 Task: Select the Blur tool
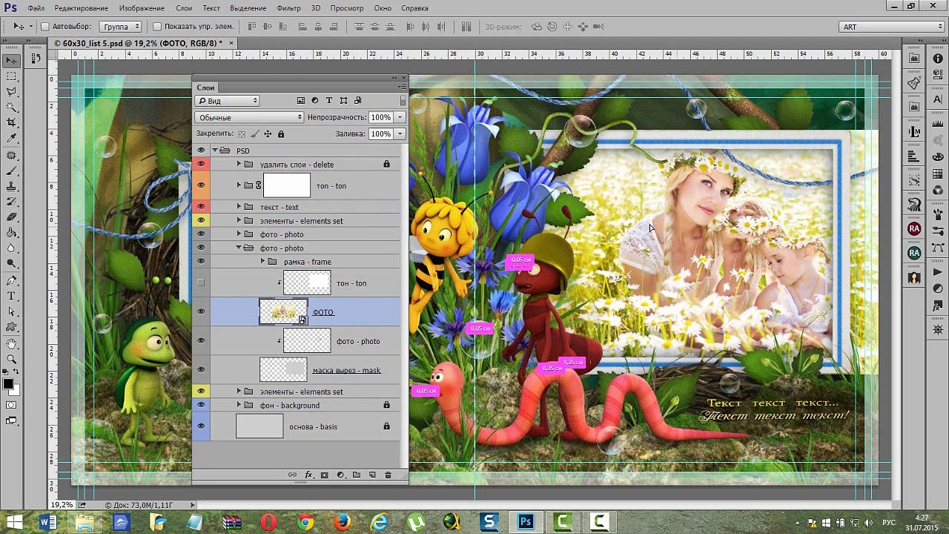pyautogui.click(x=12, y=249)
